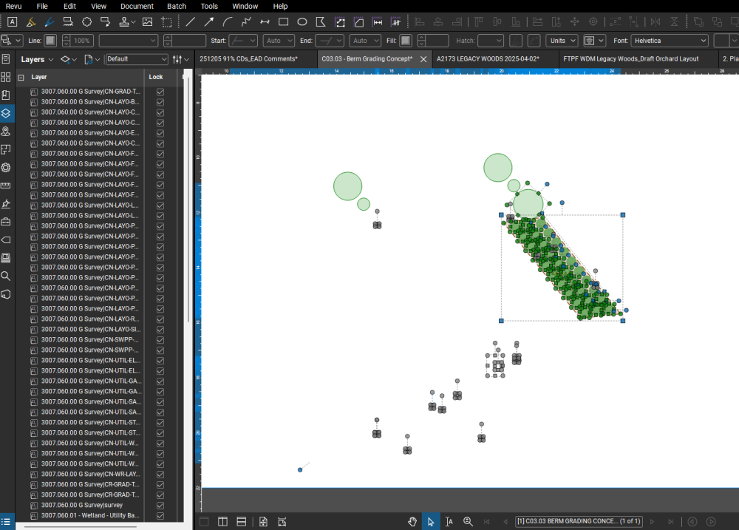Switch to 251205 91% CDs_EAD Comments tab

pyautogui.click(x=256, y=59)
